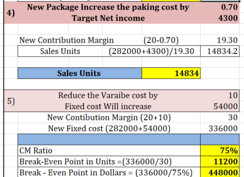Select the 14834.2 result cell
The image size is (244, 177).
pos(220,51)
